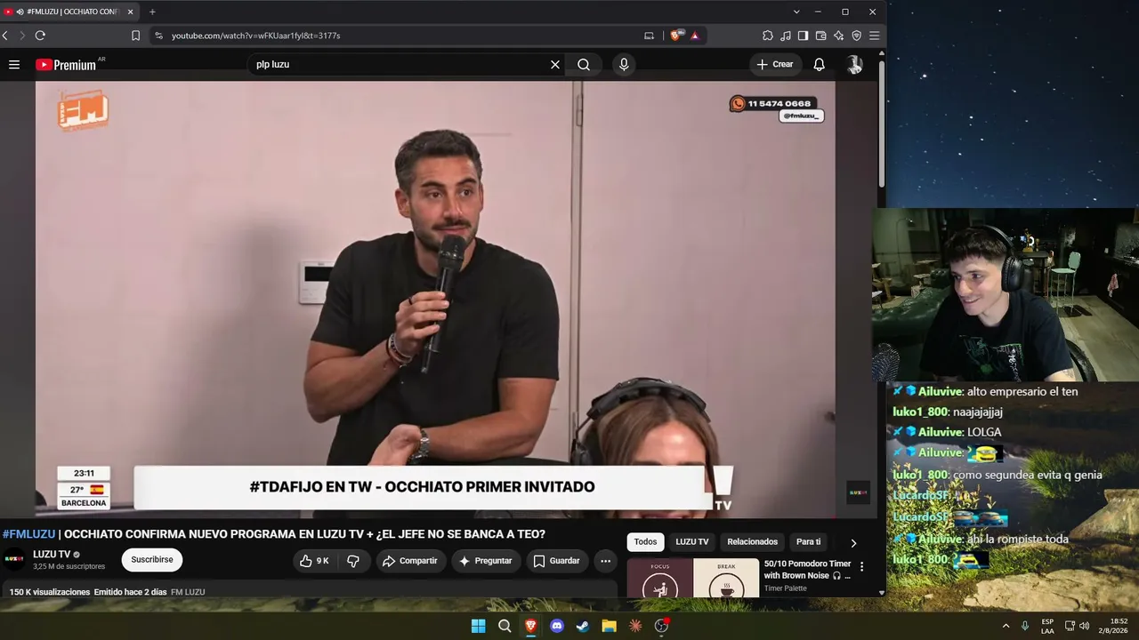Screen dimensions: 1139x640
Task: Open Brave Wallet icon
Action: click(x=820, y=36)
